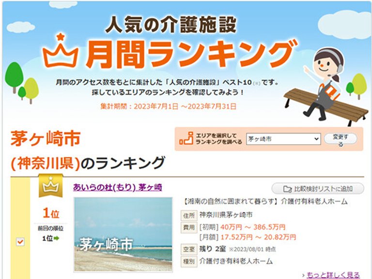The height and width of the screenshot is (279, 372).
Task: Click the dropdown arrow of area selector
Action: [x=316, y=139]
